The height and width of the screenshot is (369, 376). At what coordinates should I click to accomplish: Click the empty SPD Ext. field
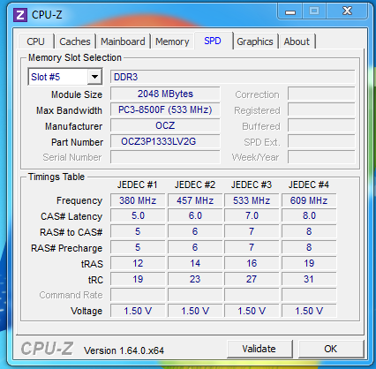[x=321, y=141]
